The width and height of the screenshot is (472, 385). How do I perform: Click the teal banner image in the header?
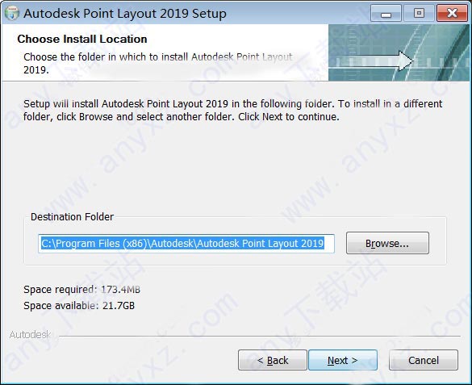[399, 52]
